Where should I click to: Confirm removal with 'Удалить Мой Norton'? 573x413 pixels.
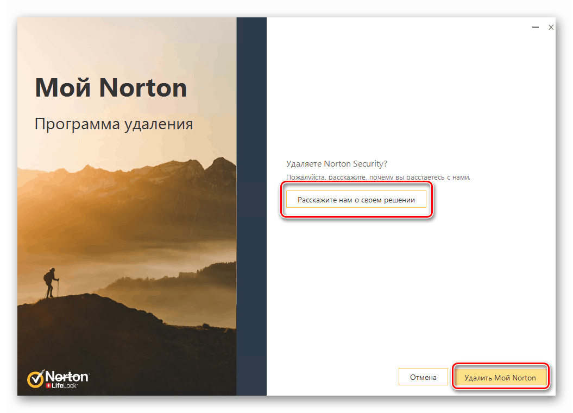[x=500, y=377]
